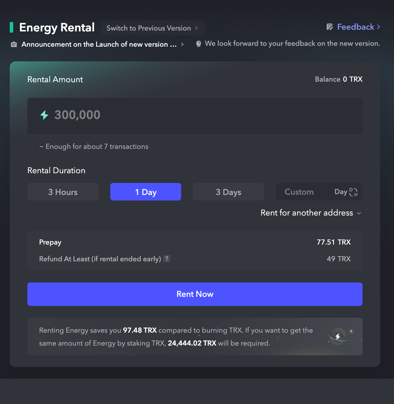Click the arrow beside Feedback
Viewport: 394px width, 404px height.
click(x=378, y=27)
